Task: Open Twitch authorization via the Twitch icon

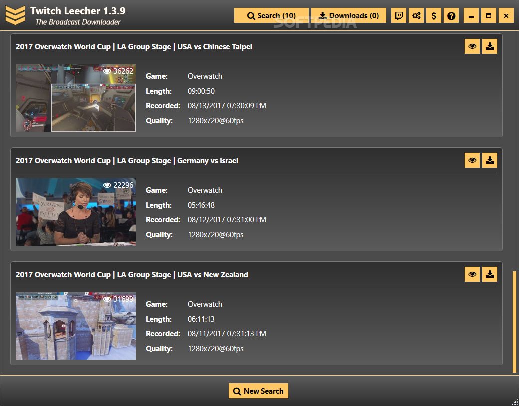Action: pyautogui.click(x=399, y=16)
